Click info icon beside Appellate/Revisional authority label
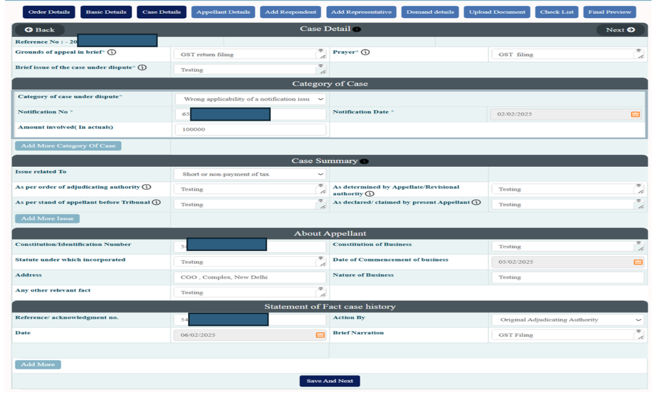Viewport: 656px width, 396px height. click(369, 194)
